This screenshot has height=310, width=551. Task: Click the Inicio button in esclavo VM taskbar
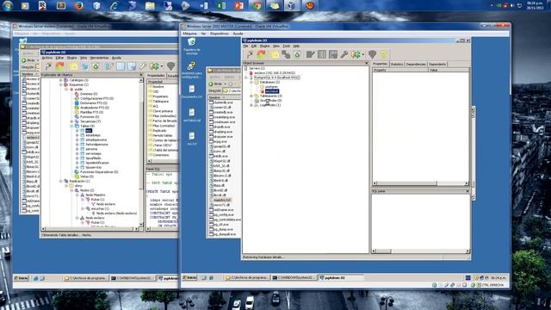coord(22,278)
